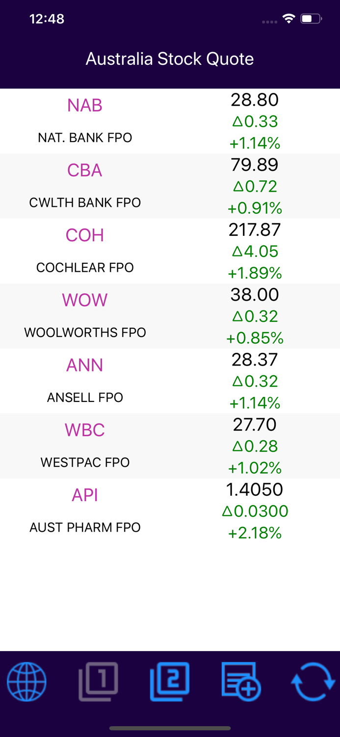Tap COH's price of 217.87

(255, 229)
